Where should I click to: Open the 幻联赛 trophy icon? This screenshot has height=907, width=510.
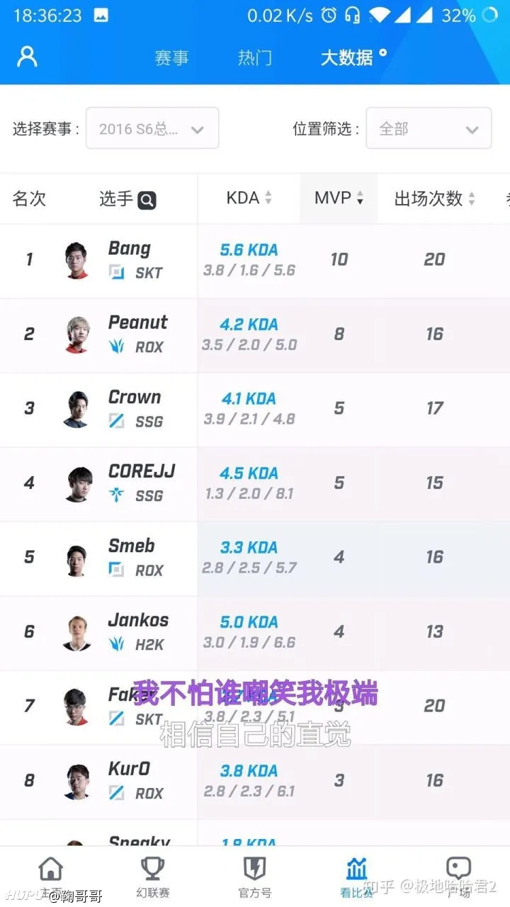[x=153, y=869]
